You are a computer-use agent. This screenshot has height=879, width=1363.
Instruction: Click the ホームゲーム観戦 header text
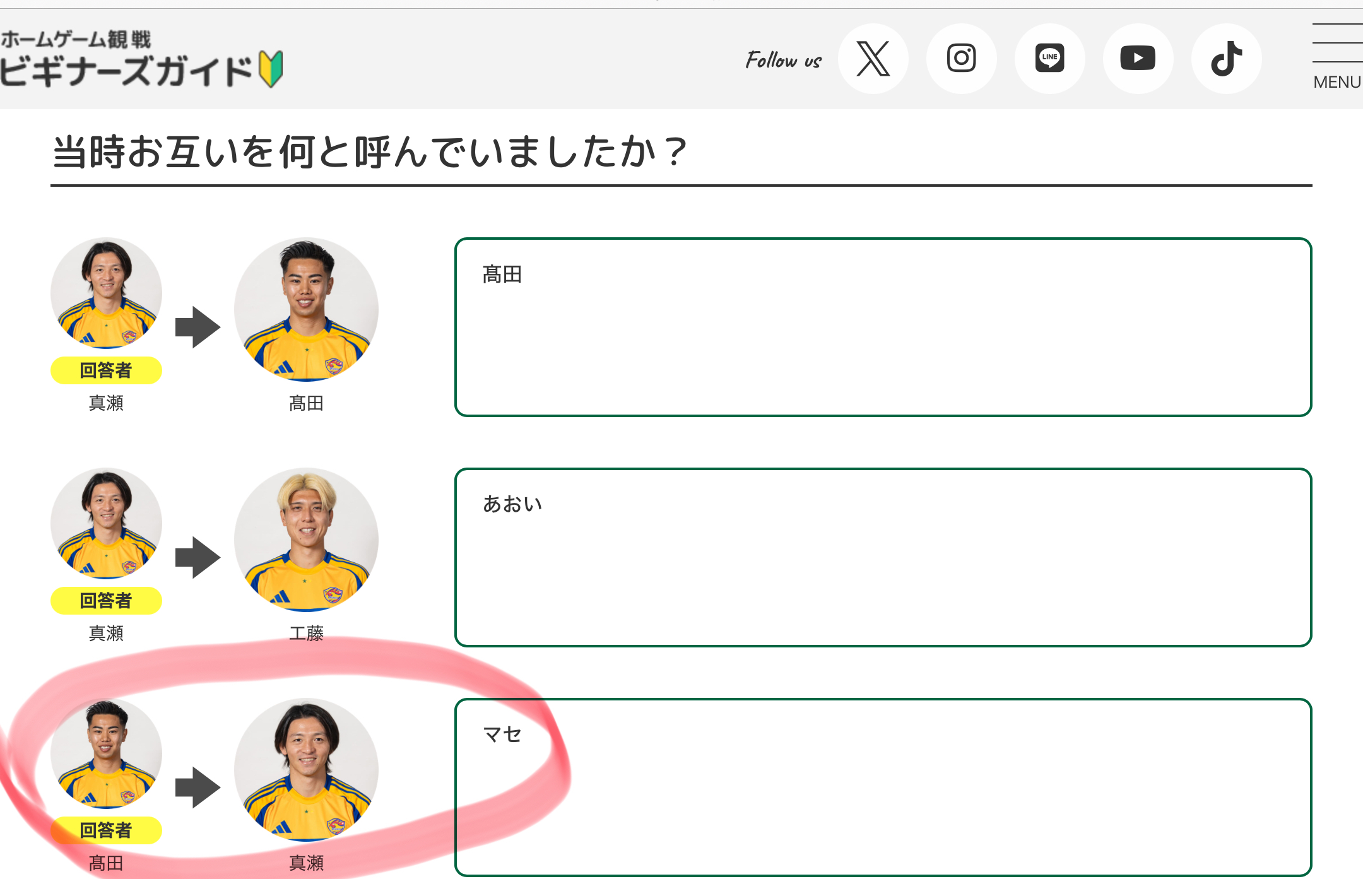[76, 39]
